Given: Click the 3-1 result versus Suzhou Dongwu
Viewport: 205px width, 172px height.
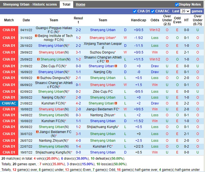Looking at the screenshot, I should [78, 52].
